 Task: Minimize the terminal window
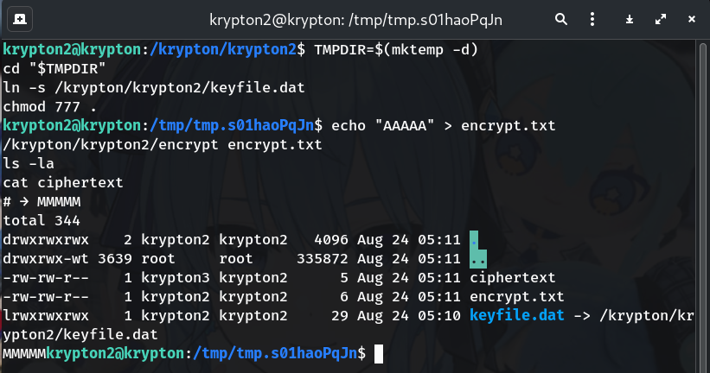point(629,18)
